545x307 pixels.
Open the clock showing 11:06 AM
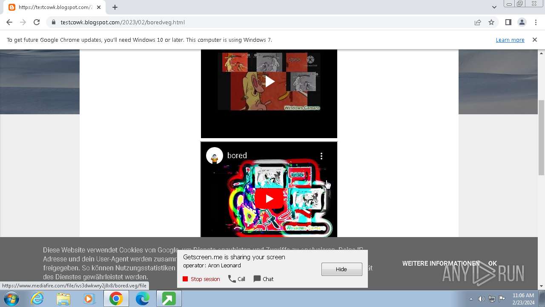523,299
